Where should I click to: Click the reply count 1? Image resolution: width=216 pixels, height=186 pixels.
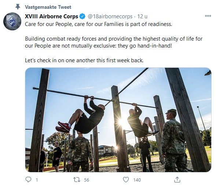tap(37, 180)
